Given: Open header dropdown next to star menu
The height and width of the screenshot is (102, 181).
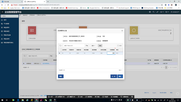Looking at the screenshot, I should pyautogui.click(x=167, y=12).
